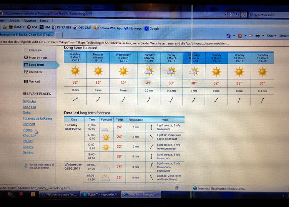Click 'Wednesday 05/03/2014' date cell
This screenshot has width=289, height=207.
pyautogui.click(x=73, y=167)
